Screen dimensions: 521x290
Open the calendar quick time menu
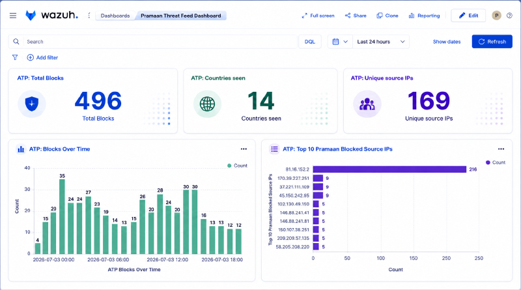pyautogui.click(x=340, y=42)
